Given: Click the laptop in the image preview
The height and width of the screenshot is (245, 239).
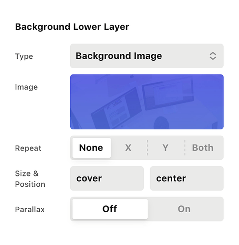Looking at the screenshot, I should pyautogui.click(x=116, y=109).
